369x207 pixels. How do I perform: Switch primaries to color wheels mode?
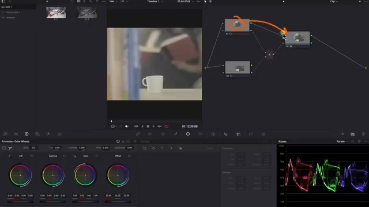118,141
